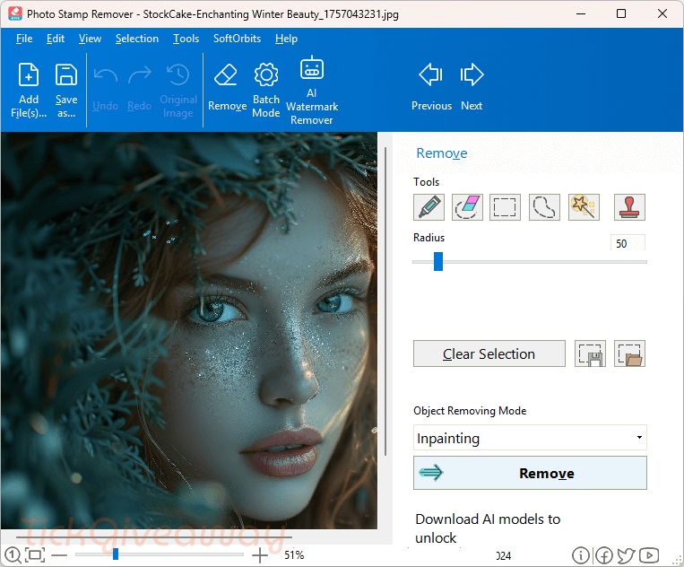Screen dimensions: 684x567
Task: Click the load selection folder icon
Action: click(x=629, y=353)
